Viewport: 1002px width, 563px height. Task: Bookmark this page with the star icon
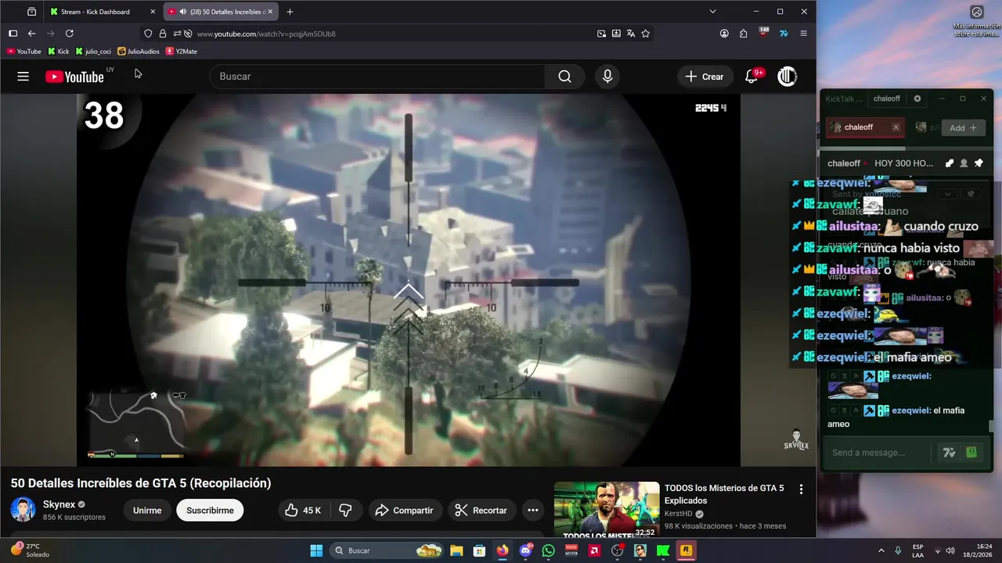tap(645, 34)
